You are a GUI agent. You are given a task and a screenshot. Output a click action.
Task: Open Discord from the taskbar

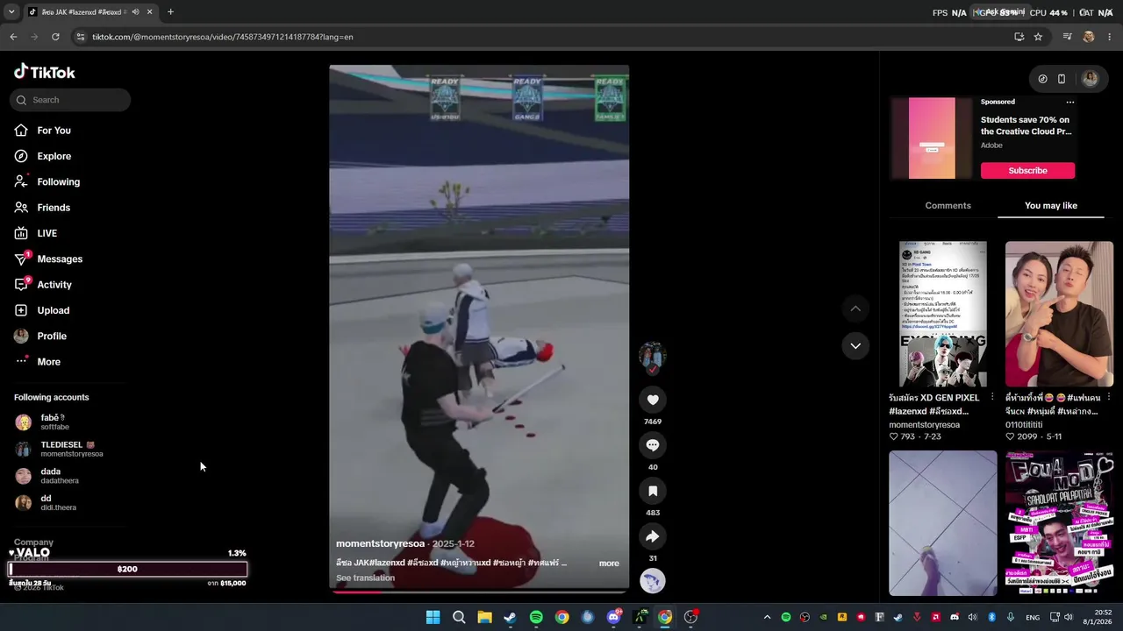click(614, 617)
